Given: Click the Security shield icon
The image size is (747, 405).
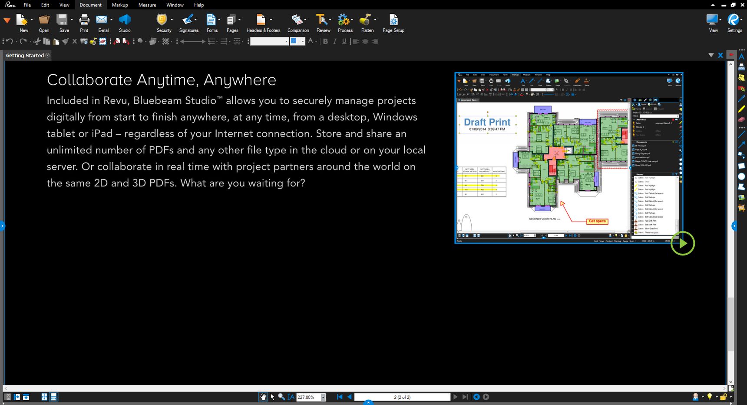Looking at the screenshot, I should tap(162, 20).
